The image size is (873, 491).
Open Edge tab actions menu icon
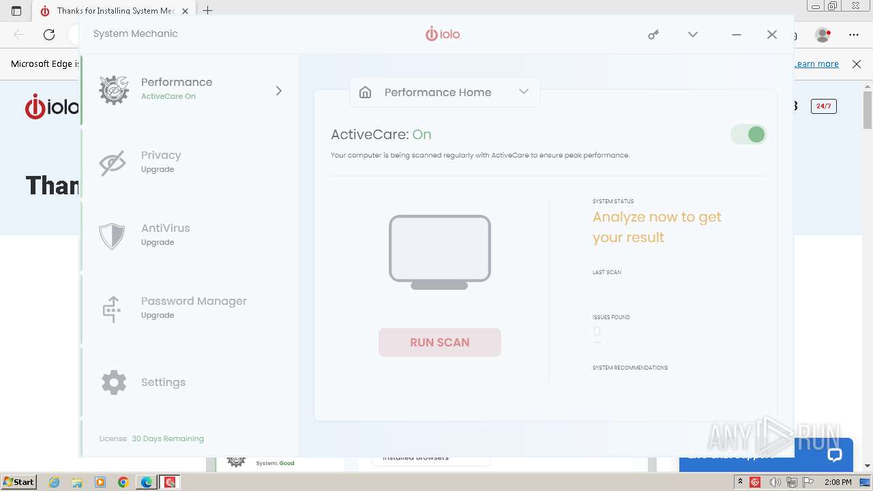(16, 11)
